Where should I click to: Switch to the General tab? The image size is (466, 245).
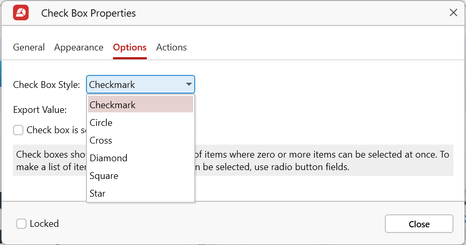point(29,47)
